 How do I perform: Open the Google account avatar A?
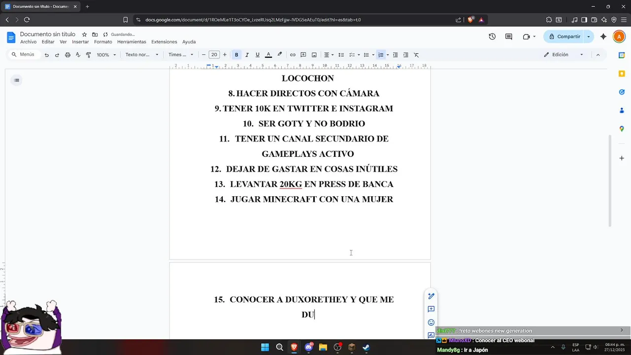tap(619, 36)
